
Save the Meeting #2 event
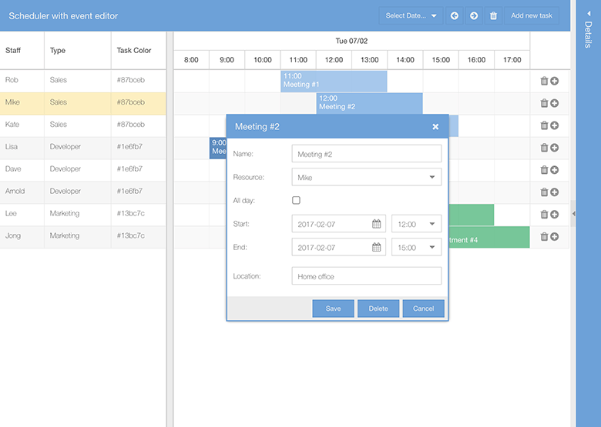(x=333, y=309)
